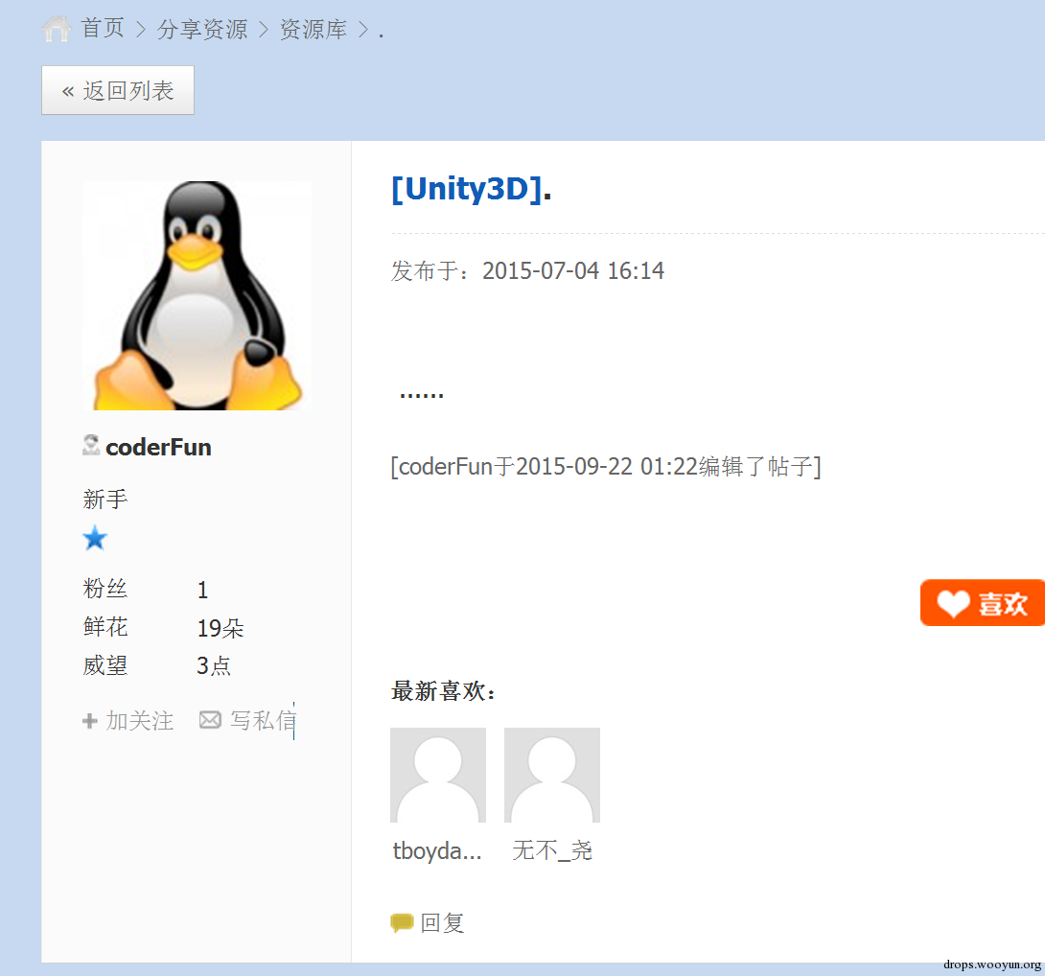Click the coderFun edit notice text
Screen dimensions: 1045x976
(x=606, y=467)
